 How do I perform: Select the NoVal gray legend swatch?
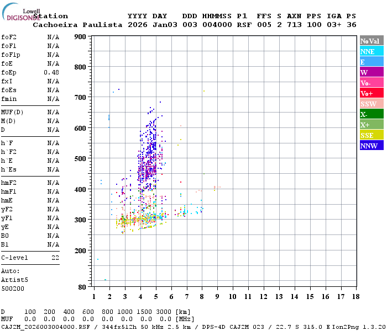[372, 41]
